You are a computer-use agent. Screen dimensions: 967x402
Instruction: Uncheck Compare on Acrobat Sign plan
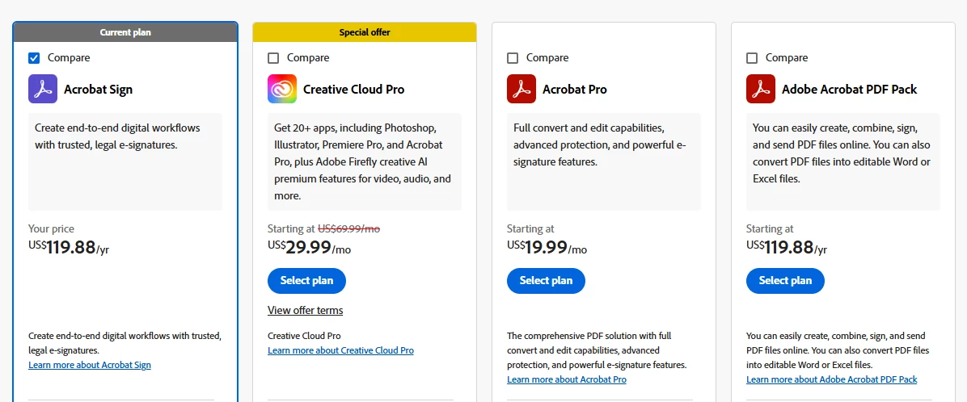pyautogui.click(x=34, y=58)
